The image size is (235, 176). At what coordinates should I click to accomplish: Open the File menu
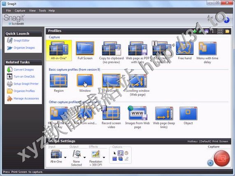(x=8, y=11)
